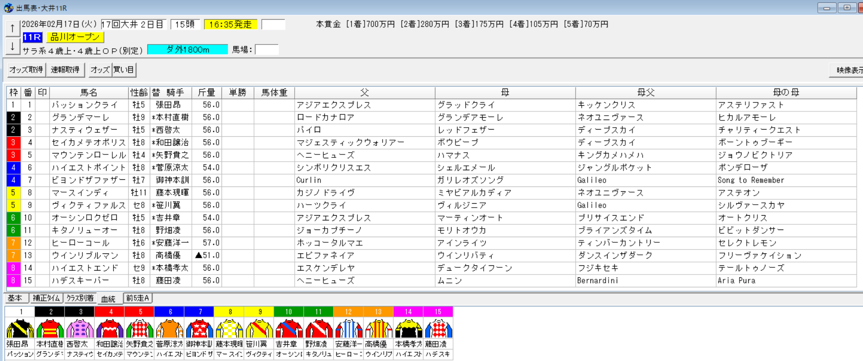Sort by the 馬名 column header
This screenshot has height=361, width=863.
click(89, 92)
